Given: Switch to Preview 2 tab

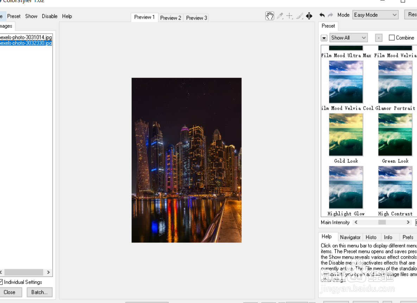Looking at the screenshot, I should tap(170, 18).
